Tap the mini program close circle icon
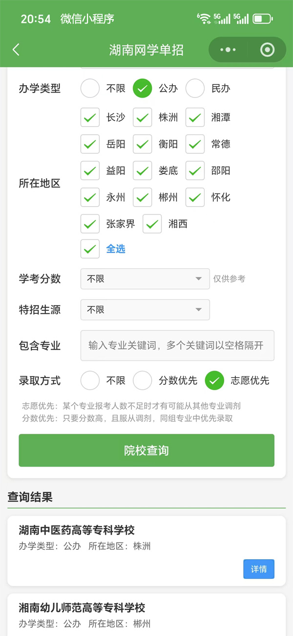 (267, 49)
